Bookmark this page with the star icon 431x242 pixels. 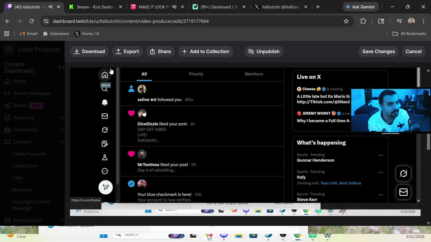[346, 21]
